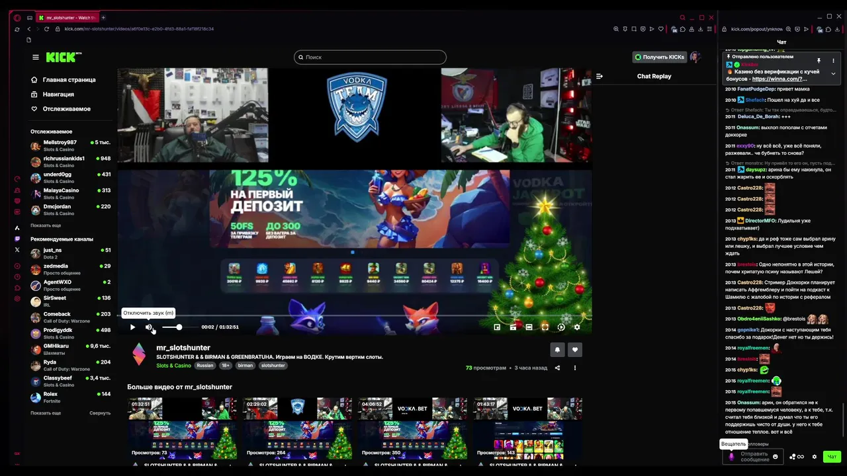This screenshot has width=847, height=476.
Task: Toggle notifications bell for mr_slotshunter
Action: (x=557, y=350)
